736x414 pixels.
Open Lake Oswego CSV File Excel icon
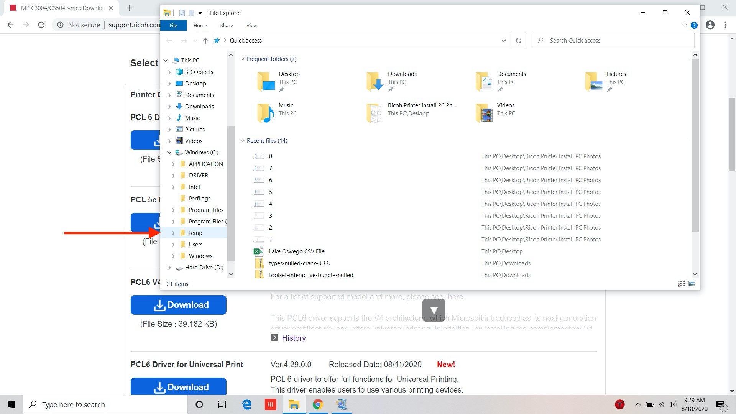click(259, 251)
